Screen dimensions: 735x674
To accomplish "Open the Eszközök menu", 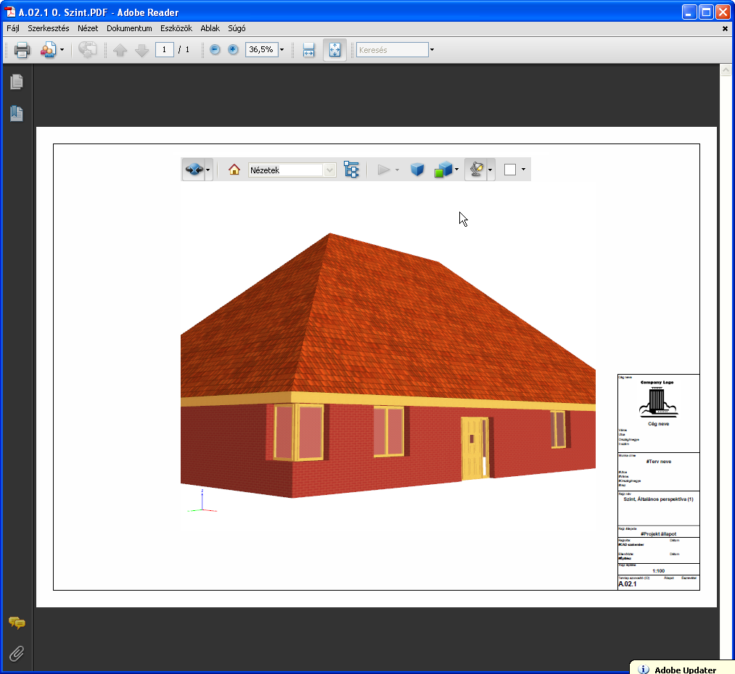I will point(176,28).
